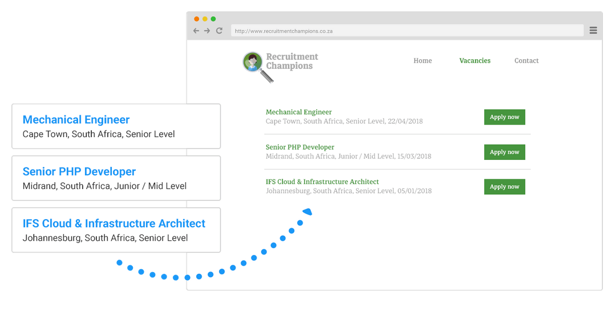
Task: Click the magnifying glass avatar logo icon
Action: coord(252,61)
